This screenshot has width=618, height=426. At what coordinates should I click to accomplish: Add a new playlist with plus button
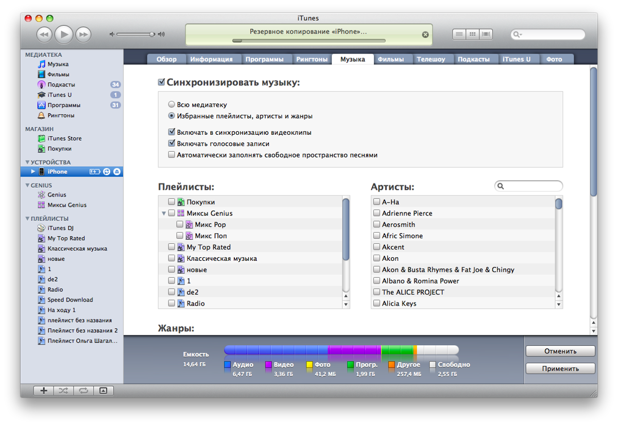[x=44, y=390]
